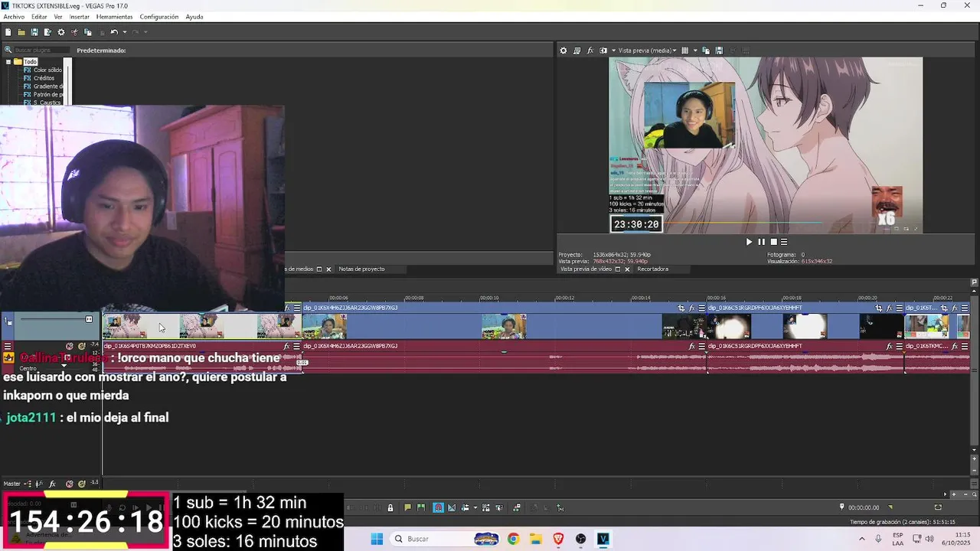Toggle split screen view in preview
This screenshot has height=551, width=980.
(603, 51)
